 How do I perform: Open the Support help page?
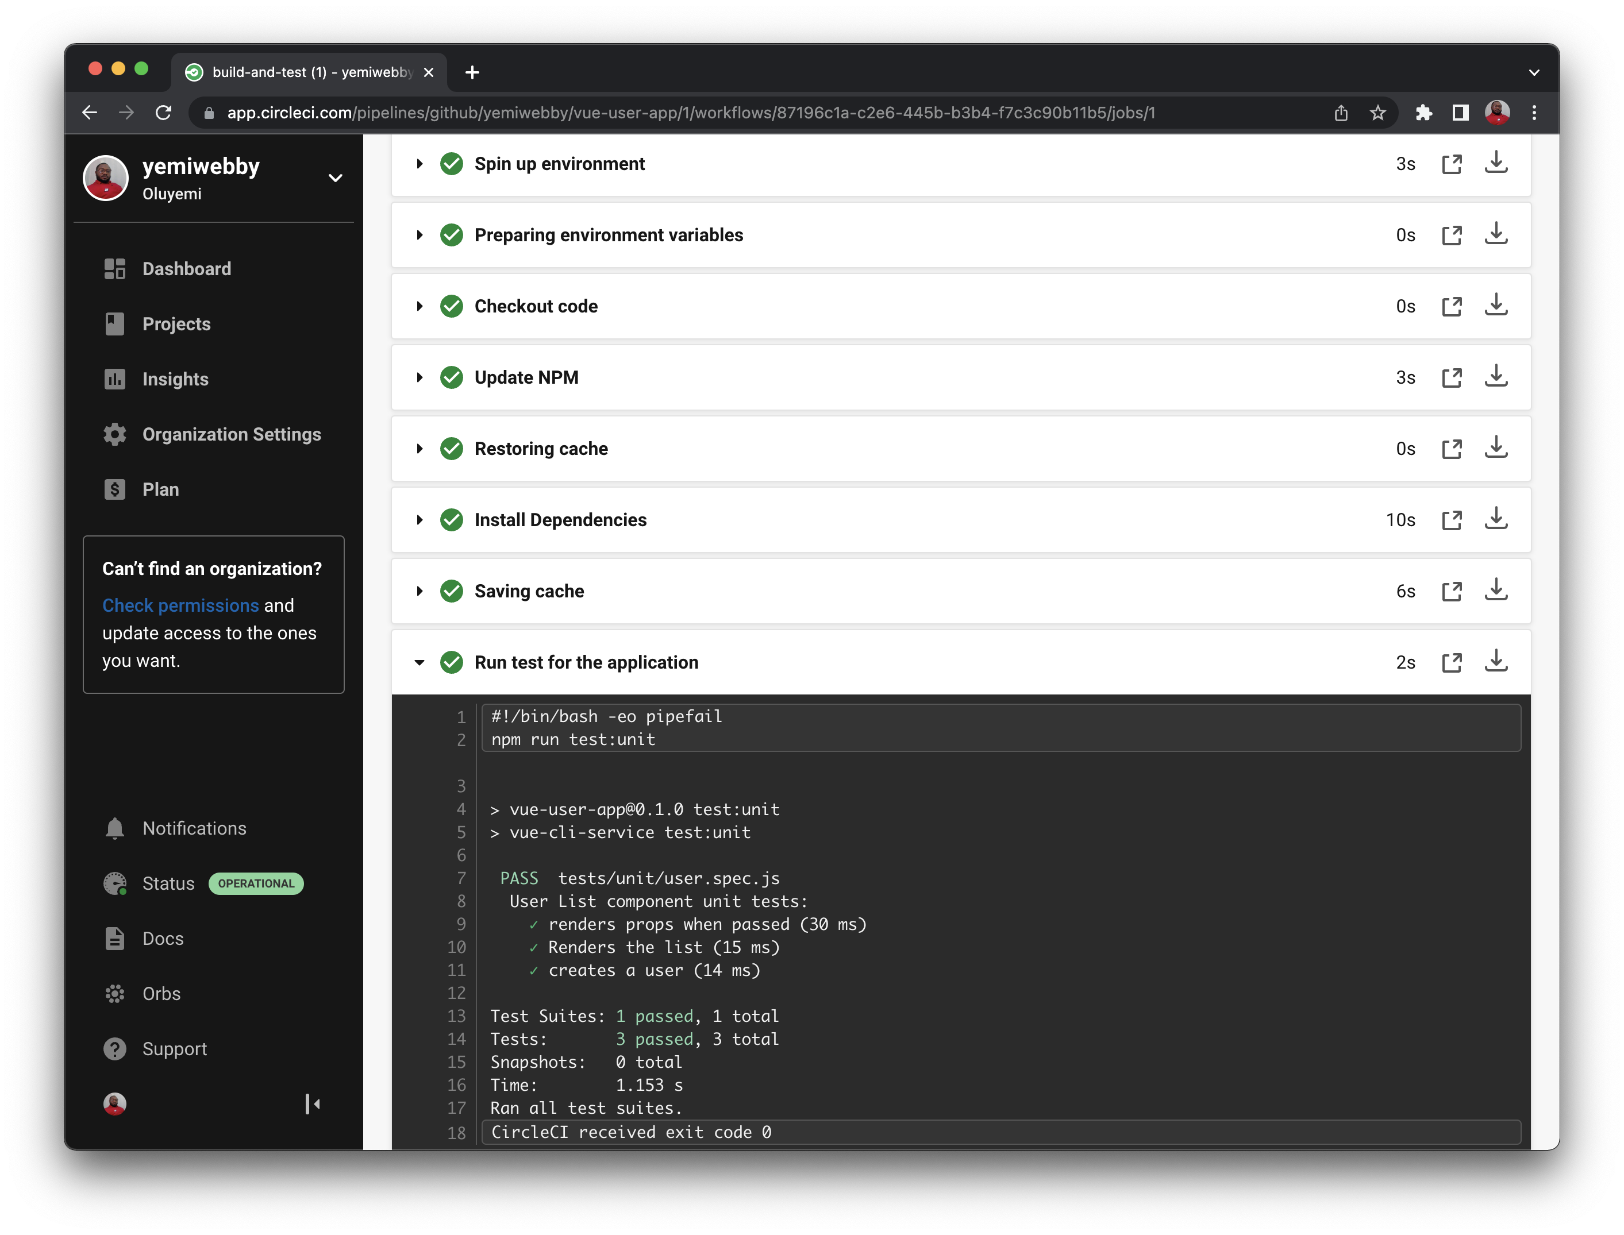pyautogui.click(x=174, y=1049)
